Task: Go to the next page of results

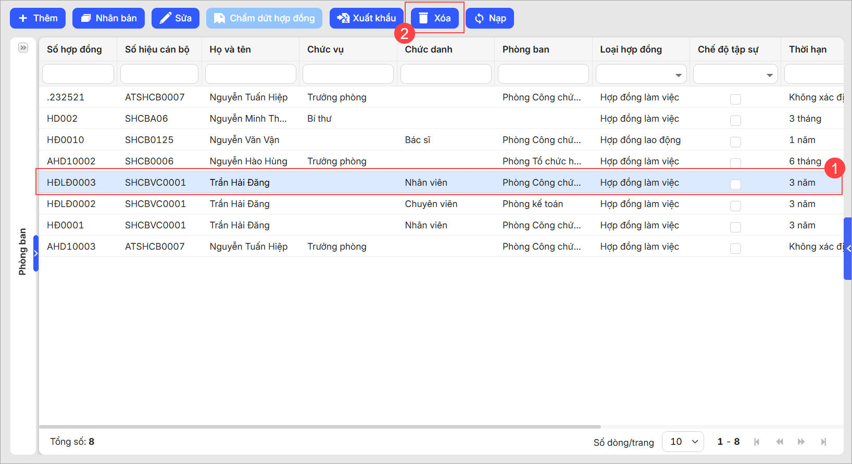Action: point(801,442)
